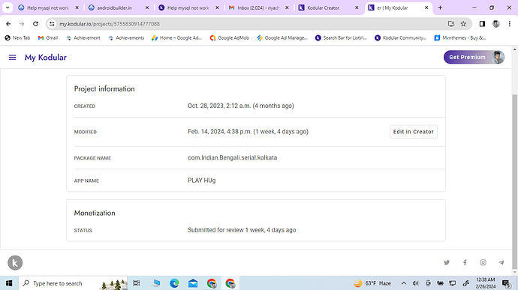Viewport: 518px width, 290px height.
Task: Click the page vertical scrollbar
Action: pos(514,181)
